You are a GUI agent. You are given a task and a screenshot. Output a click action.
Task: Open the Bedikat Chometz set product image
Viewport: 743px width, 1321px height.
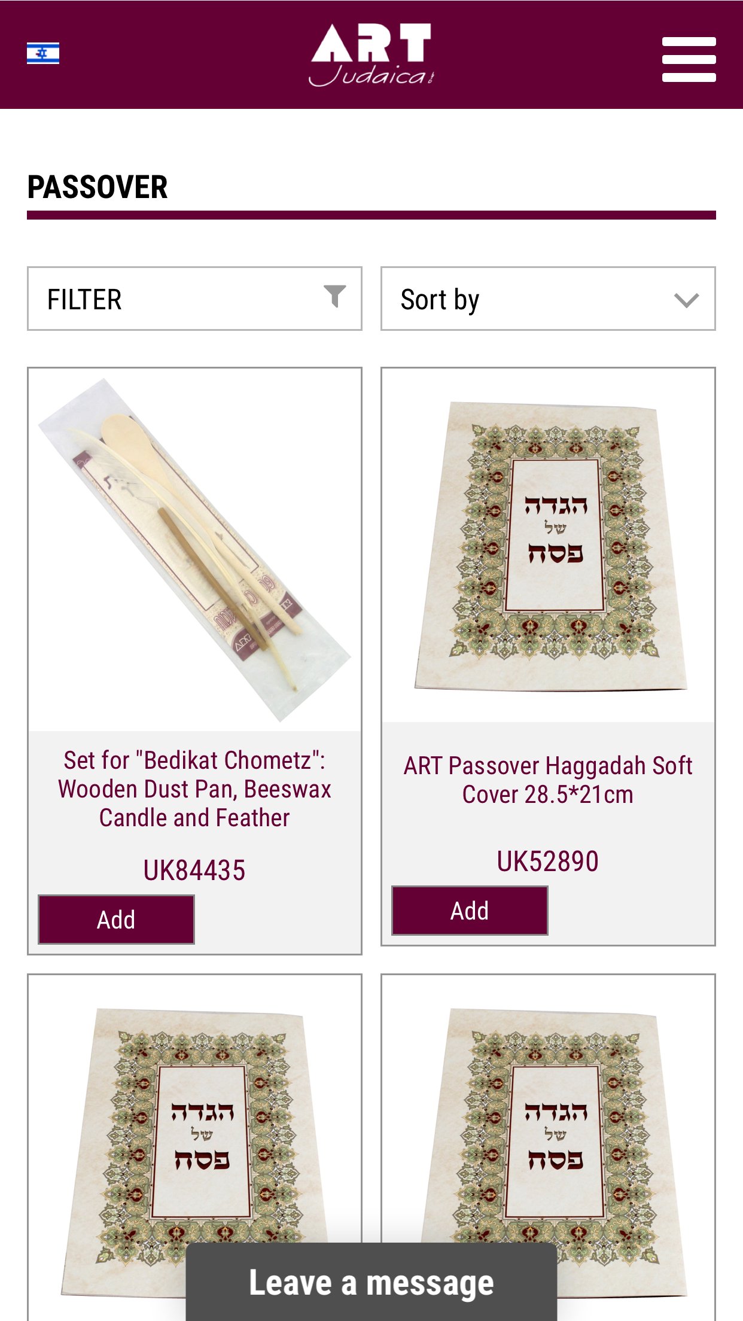[x=194, y=549]
